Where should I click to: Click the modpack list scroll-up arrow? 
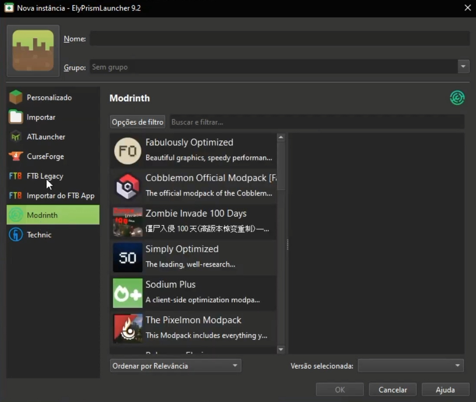[x=281, y=137]
